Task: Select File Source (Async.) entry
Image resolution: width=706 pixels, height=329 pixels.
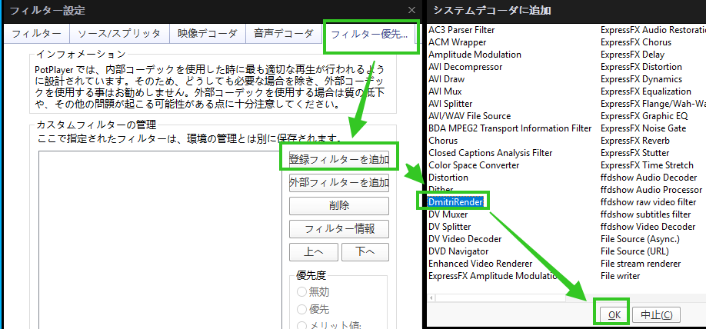Action: pyautogui.click(x=640, y=239)
